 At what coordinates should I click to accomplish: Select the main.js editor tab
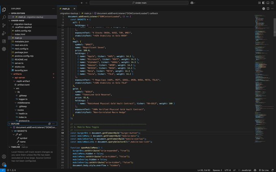coord(66,8)
